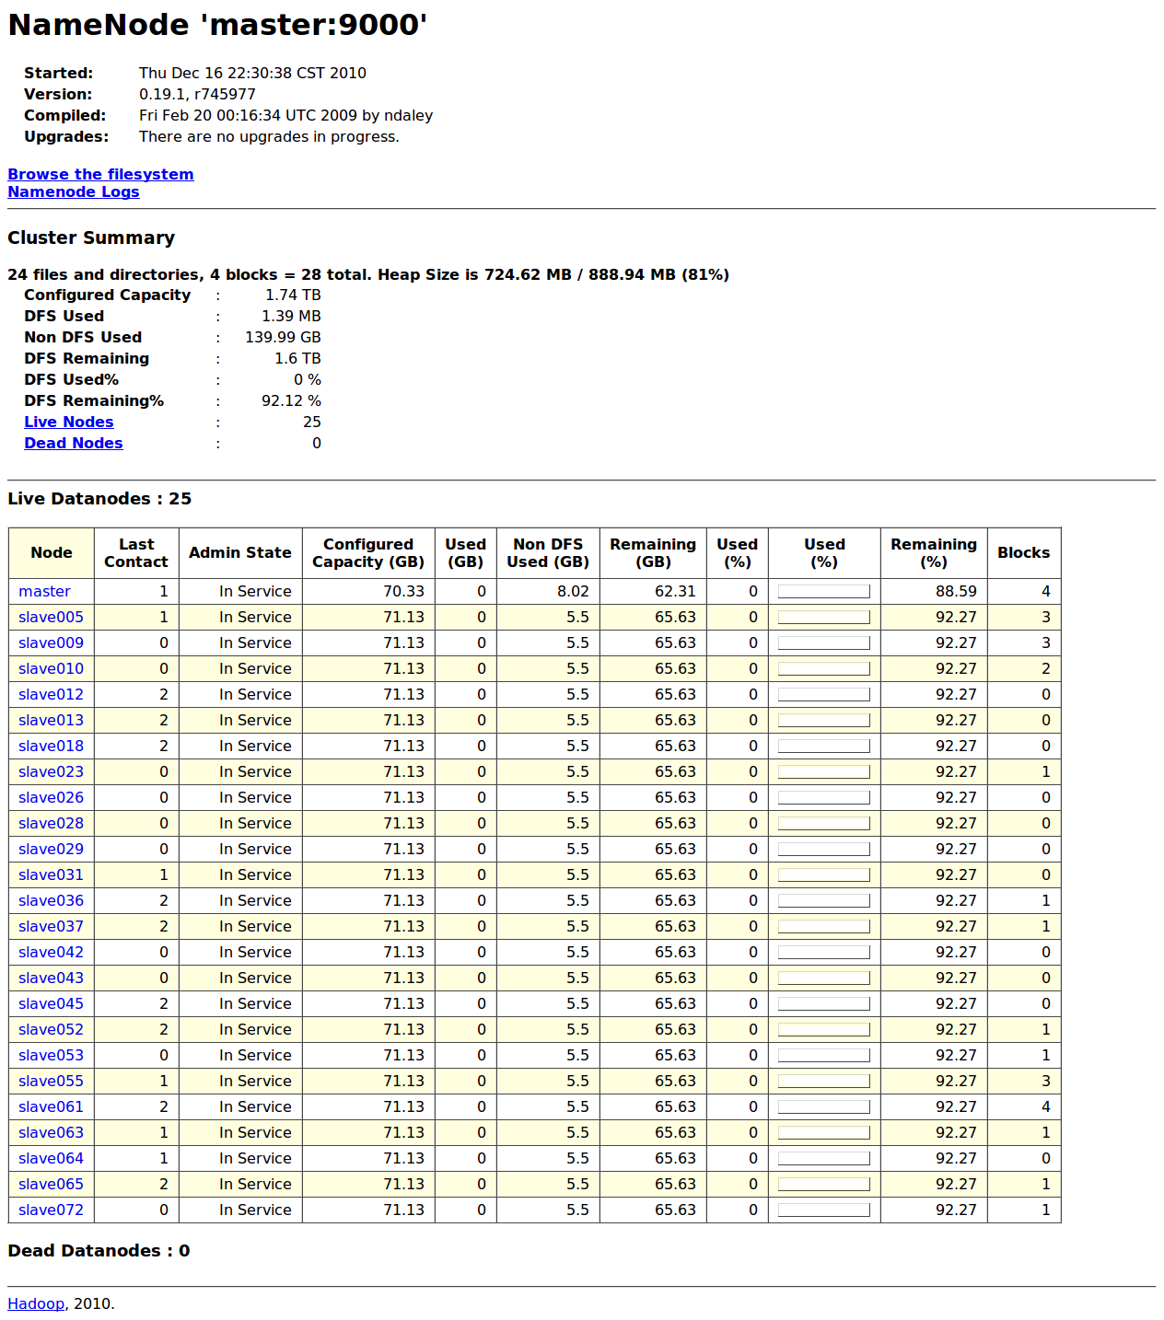Click the 1.6 TB DFS Remaining value
Screen dimensions: 1164x1320
pyautogui.click(x=297, y=358)
